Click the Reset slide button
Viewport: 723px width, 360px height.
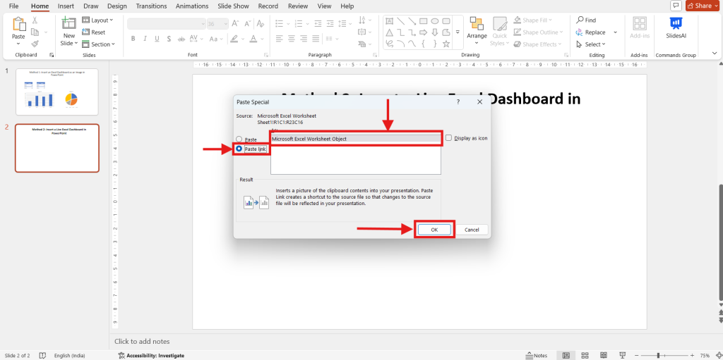click(94, 32)
